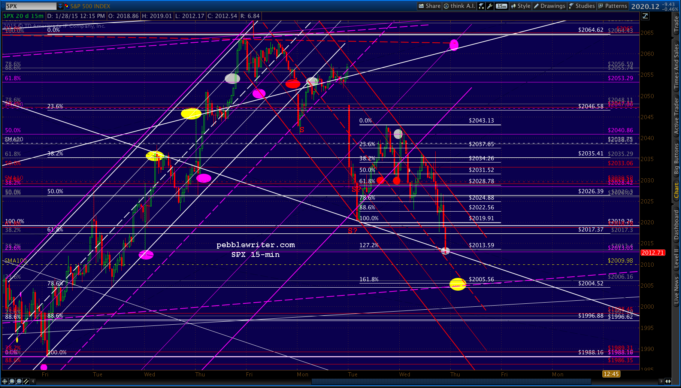Screen dimensions: 681x388
Task: Click the quick study flask icon
Action: (x=482, y=6)
